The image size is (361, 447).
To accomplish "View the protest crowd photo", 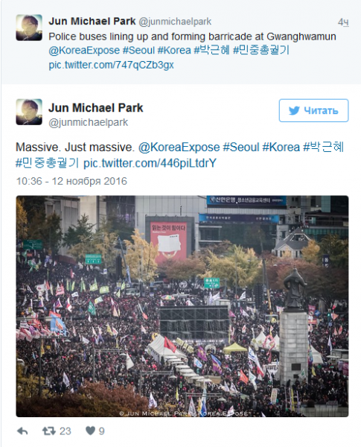I will pyautogui.click(x=182, y=306).
